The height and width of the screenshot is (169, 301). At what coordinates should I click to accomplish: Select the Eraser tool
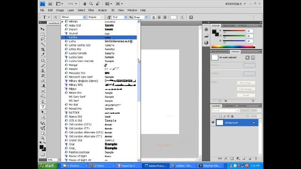click(43, 81)
